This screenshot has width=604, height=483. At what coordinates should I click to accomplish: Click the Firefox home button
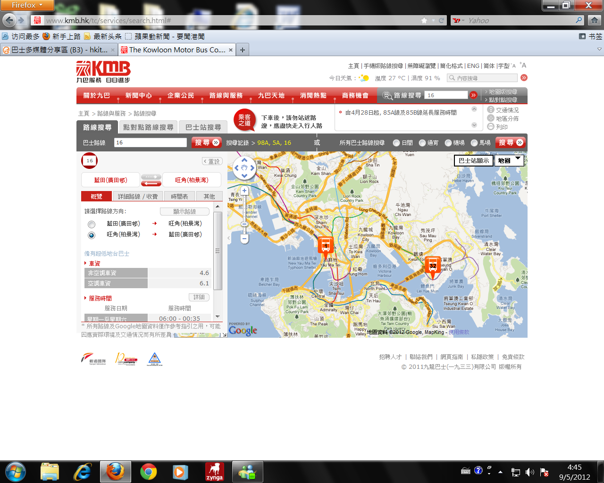click(x=595, y=20)
